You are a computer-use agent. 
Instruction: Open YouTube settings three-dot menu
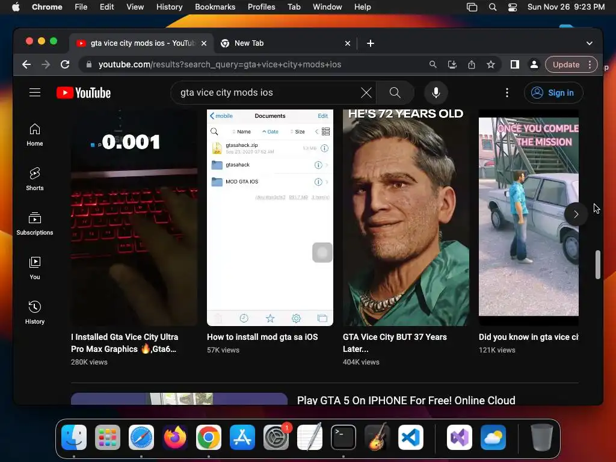(507, 93)
